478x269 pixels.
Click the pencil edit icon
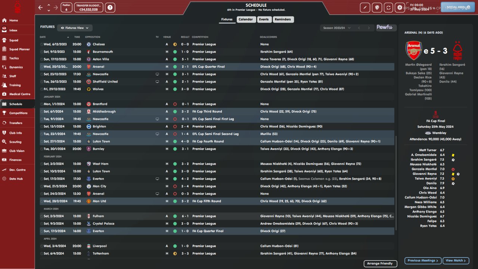[x=365, y=7]
